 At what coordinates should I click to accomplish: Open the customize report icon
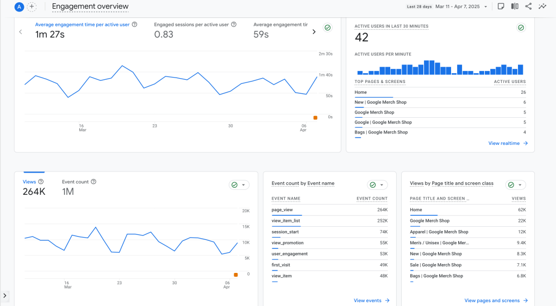click(501, 7)
